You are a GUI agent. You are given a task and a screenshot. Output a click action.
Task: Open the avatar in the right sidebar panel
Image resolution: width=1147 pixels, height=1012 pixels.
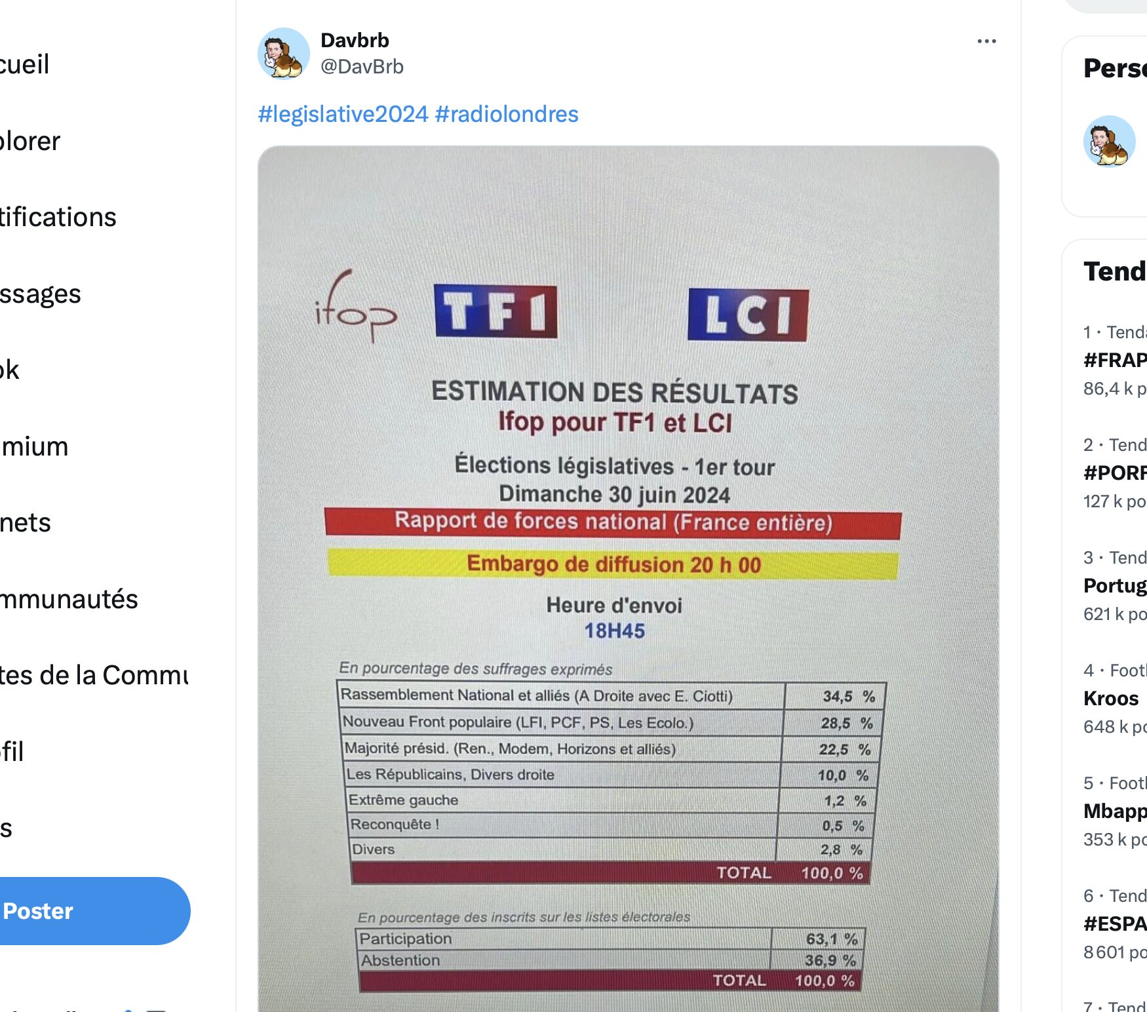pyautogui.click(x=1109, y=142)
